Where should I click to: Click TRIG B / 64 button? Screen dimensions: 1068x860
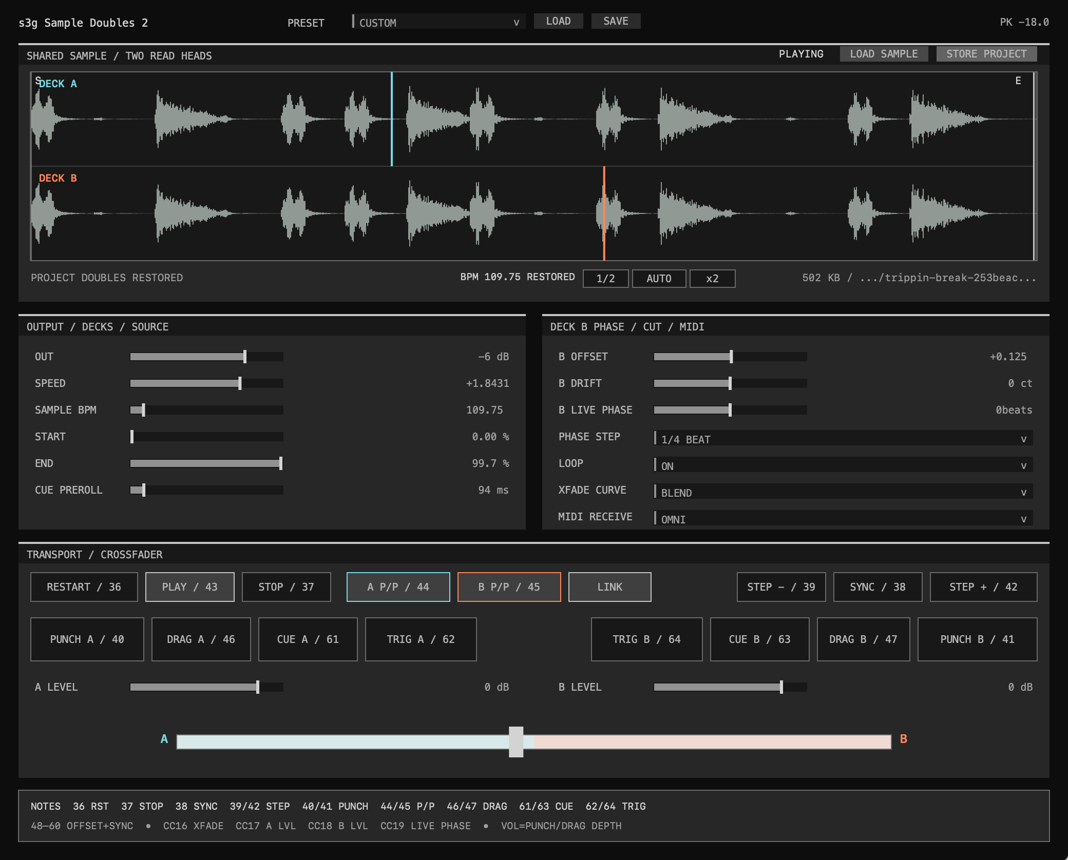point(647,639)
